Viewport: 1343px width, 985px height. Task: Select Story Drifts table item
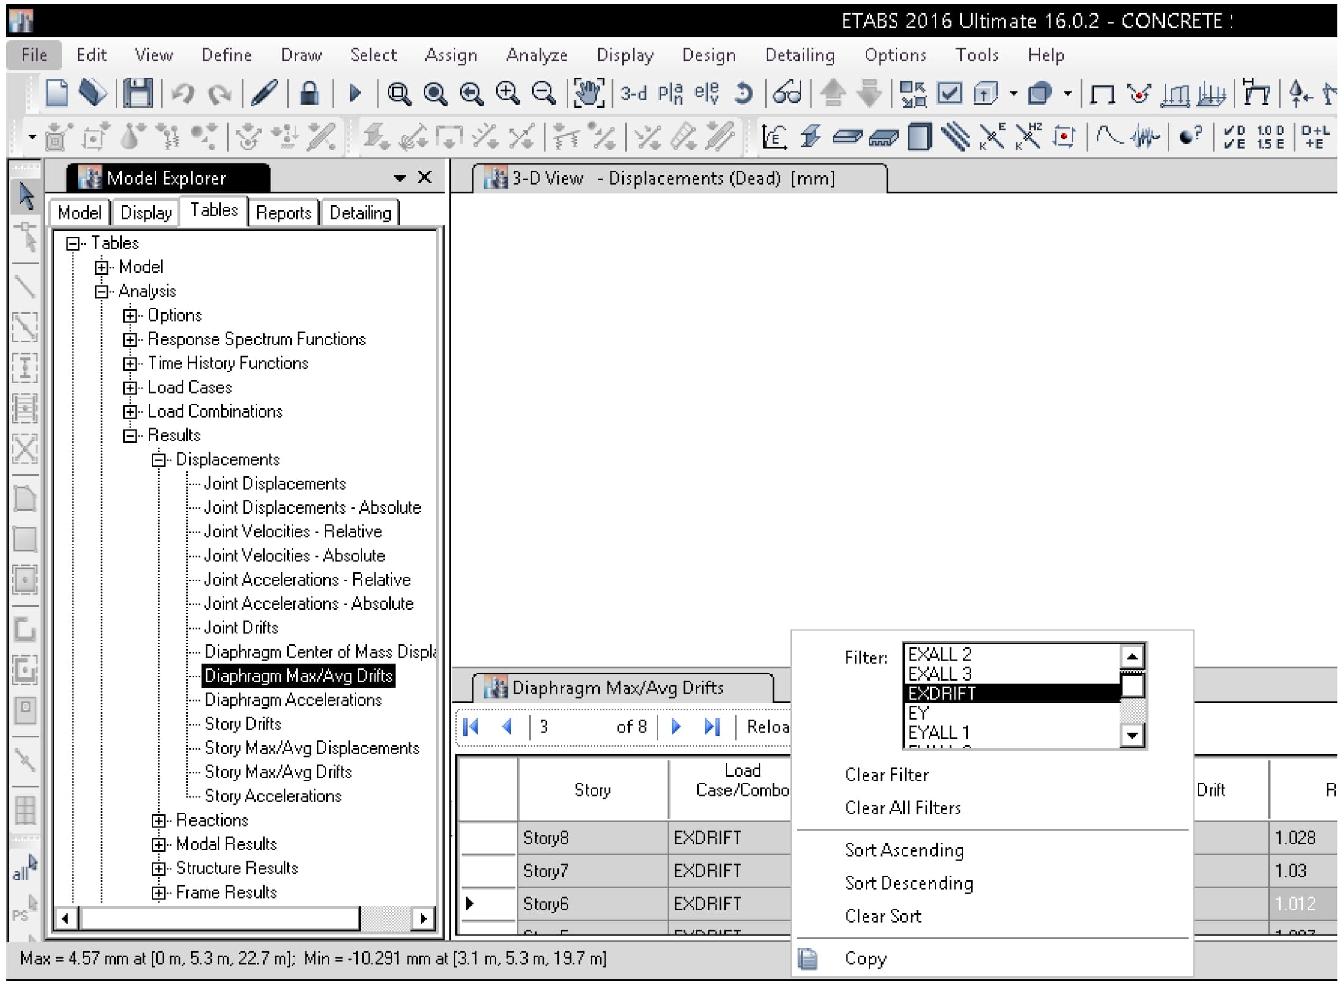coord(243,724)
